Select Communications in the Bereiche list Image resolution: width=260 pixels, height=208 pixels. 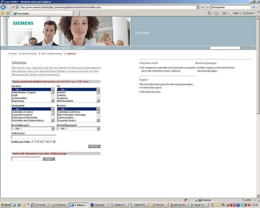pyautogui.click(x=77, y=118)
